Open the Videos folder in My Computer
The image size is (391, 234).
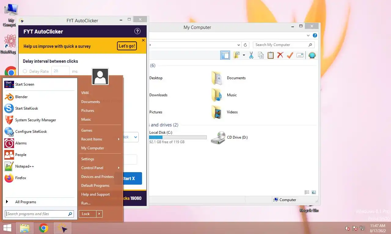225,112
